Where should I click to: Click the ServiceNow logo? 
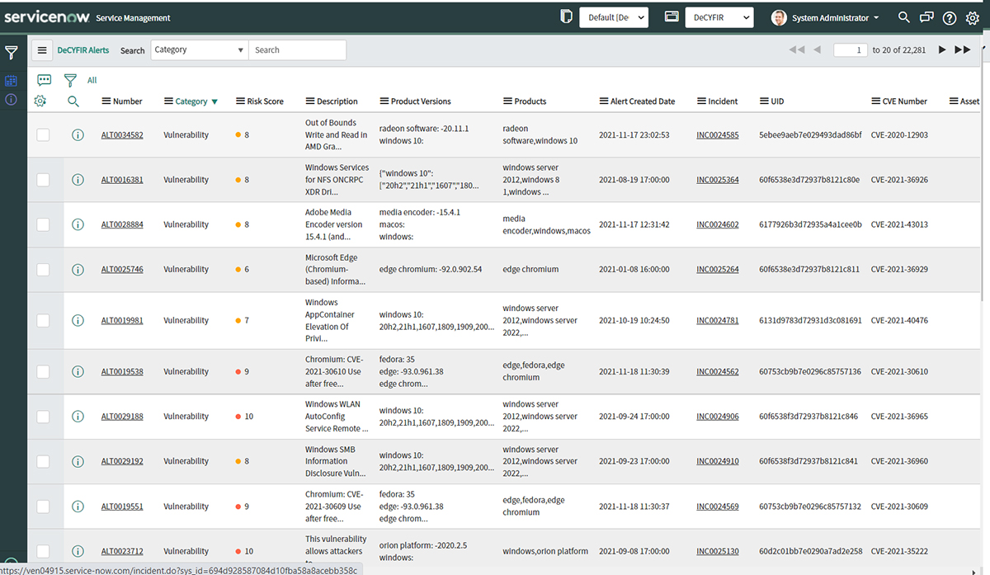pyautogui.click(x=46, y=16)
